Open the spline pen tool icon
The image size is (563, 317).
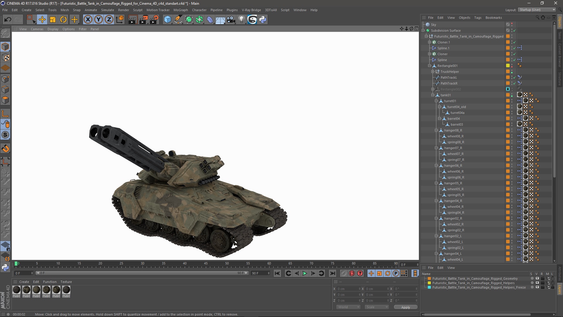(x=178, y=20)
